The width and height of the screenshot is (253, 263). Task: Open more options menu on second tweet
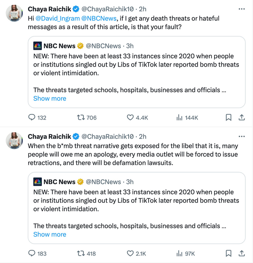tap(241, 136)
